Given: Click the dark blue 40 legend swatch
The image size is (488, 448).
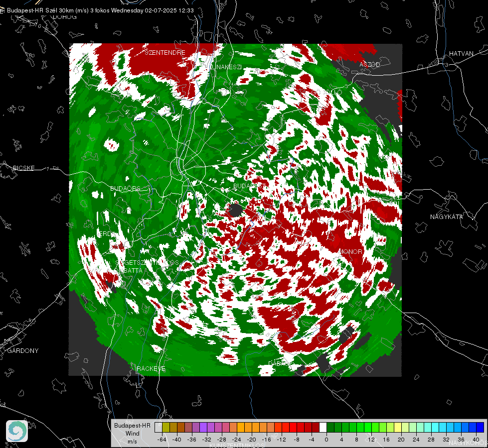Looking at the screenshot, I should (x=480, y=427).
